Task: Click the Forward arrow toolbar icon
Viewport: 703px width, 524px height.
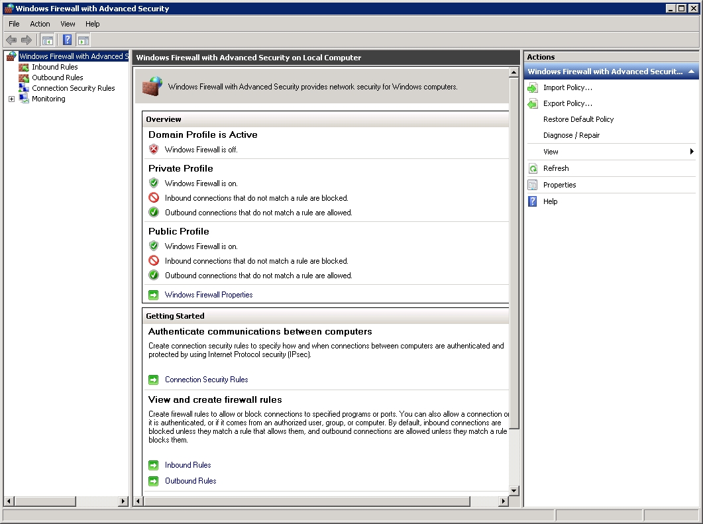Action: pyautogui.click(x=27, y=40)
